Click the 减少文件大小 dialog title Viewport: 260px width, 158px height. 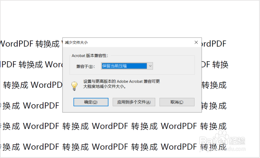(x=76, y=43)
